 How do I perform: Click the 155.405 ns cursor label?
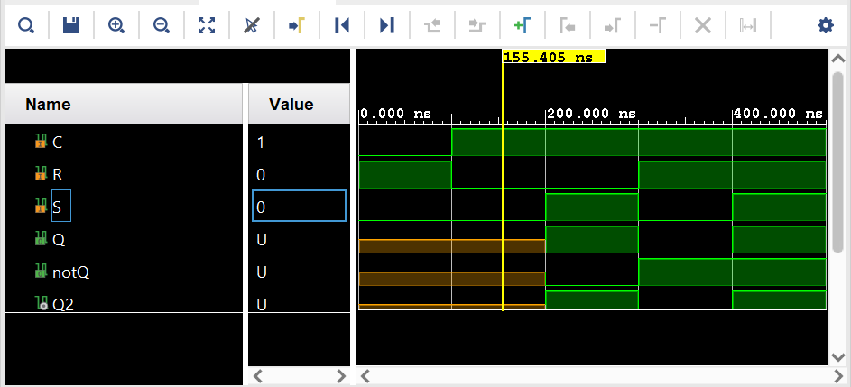(553, 57)
